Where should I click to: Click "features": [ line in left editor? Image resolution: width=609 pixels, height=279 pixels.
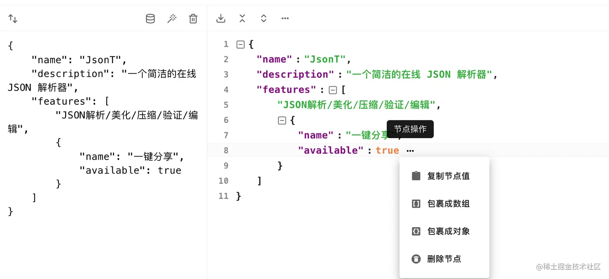pyautogui.click(x=70, y=101)
